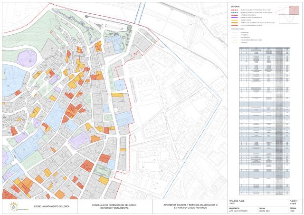
Task: Click the Concejalía de Potenciación title block
Action: point(117,206)
